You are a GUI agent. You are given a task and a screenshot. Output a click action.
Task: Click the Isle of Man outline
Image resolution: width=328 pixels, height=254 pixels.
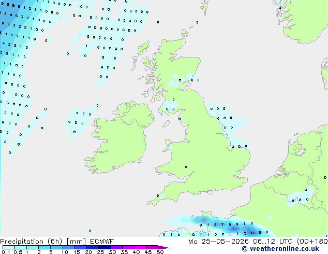click(166, 124)
